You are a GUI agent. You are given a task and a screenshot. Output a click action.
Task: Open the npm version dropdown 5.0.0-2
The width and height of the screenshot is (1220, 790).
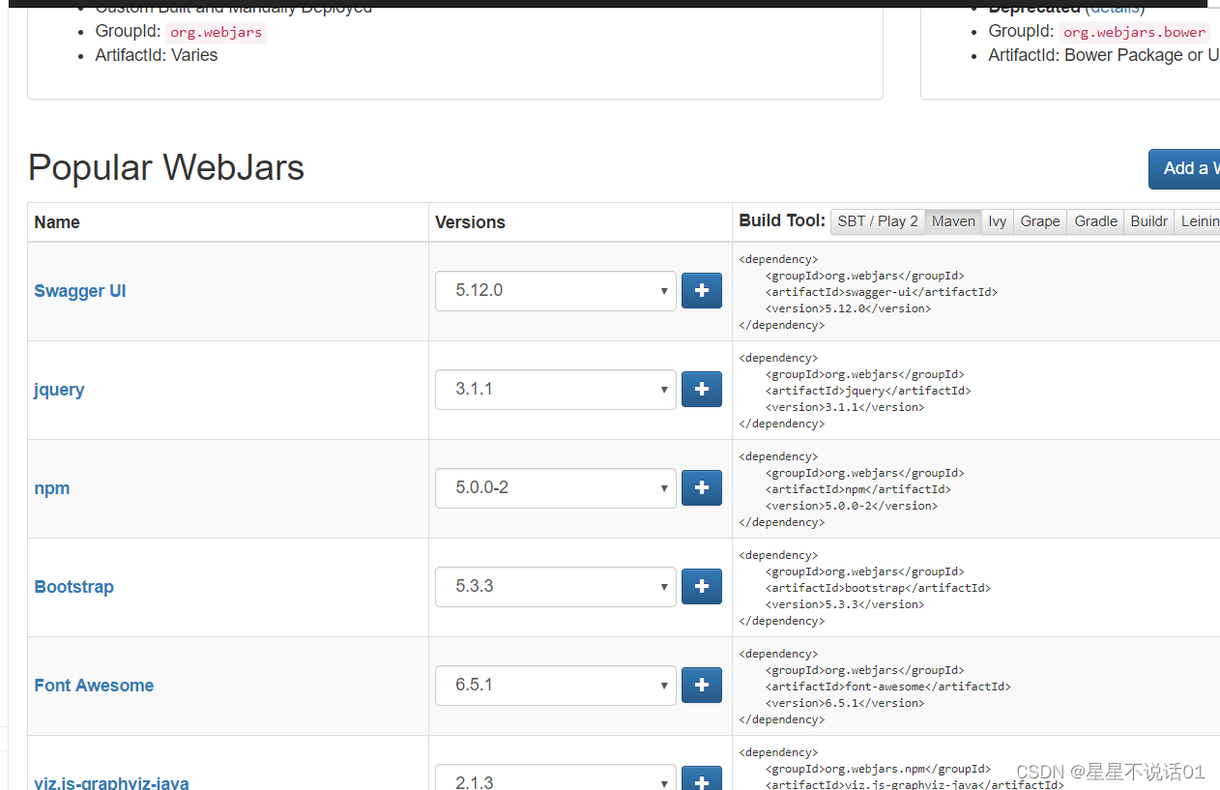click(556, 488)
